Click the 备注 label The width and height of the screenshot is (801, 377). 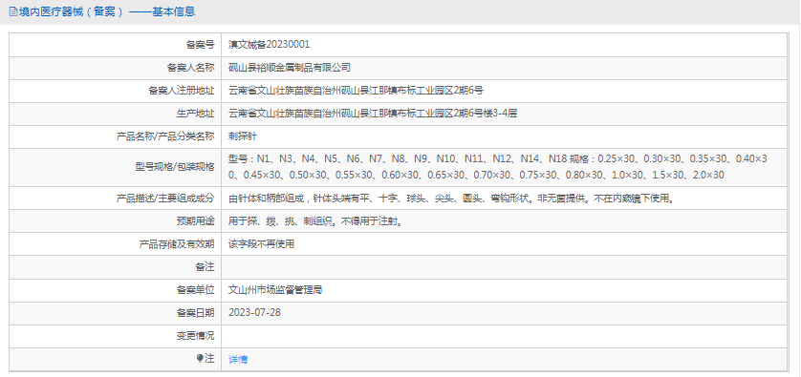coord(205,267)
